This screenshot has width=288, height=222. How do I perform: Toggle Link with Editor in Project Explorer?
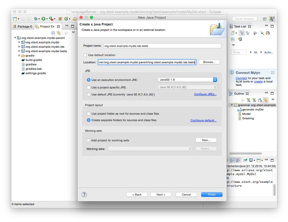[x=59, y=33]
